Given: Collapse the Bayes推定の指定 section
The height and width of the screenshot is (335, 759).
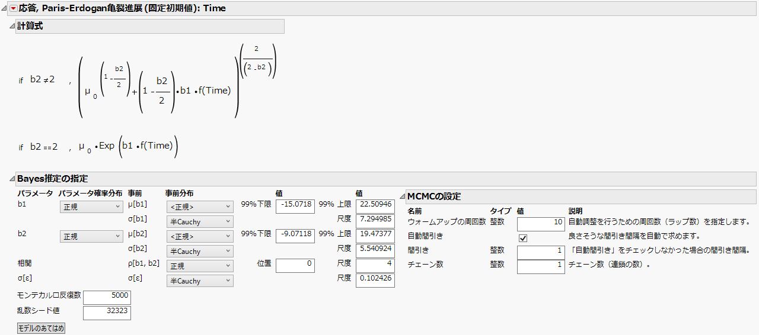Looking at the screenshot, I should 12,179.
